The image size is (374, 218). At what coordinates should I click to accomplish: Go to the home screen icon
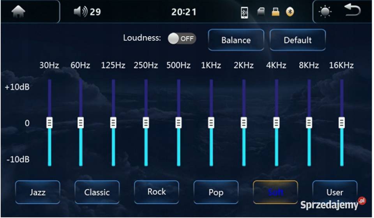[x=18, y=11]
